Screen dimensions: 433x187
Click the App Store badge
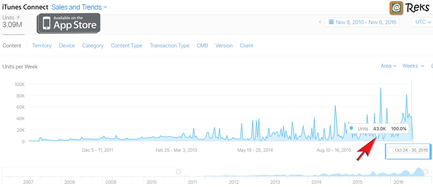tap(69, 23)
